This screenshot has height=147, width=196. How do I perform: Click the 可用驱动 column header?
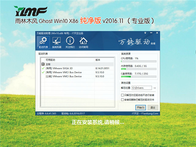pyautogui.click(x=67, y=60)
